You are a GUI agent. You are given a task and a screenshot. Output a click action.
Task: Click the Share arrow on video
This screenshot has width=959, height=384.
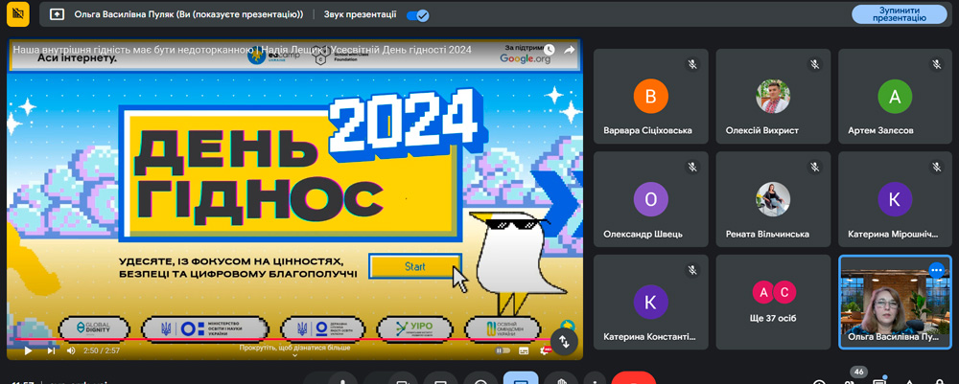[569, 50]
